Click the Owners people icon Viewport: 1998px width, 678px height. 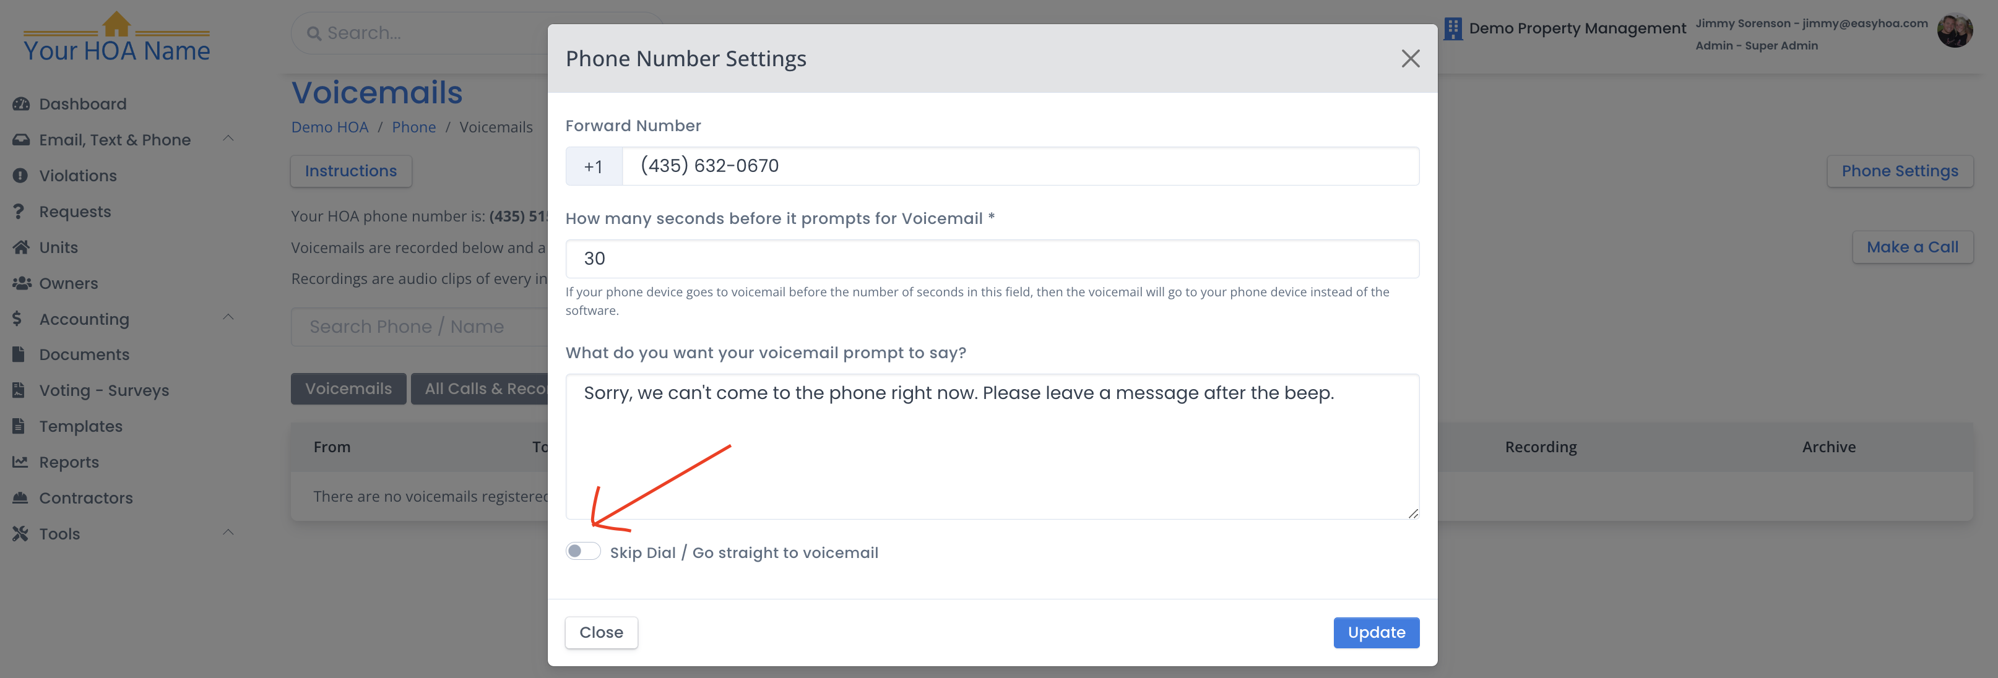point(22,283)
